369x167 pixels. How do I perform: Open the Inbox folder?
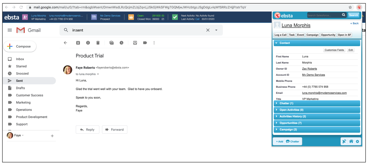click(20, 59)
